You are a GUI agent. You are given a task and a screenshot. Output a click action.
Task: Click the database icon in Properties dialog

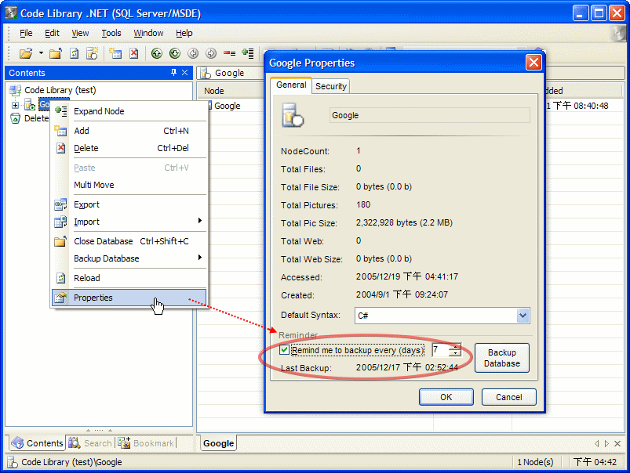[293, 115]
